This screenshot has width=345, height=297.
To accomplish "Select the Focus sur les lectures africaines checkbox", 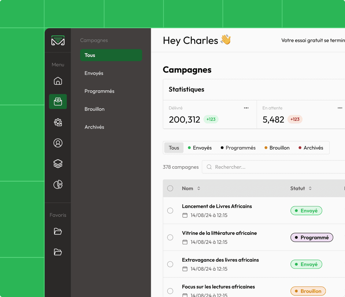I will 170,291.
